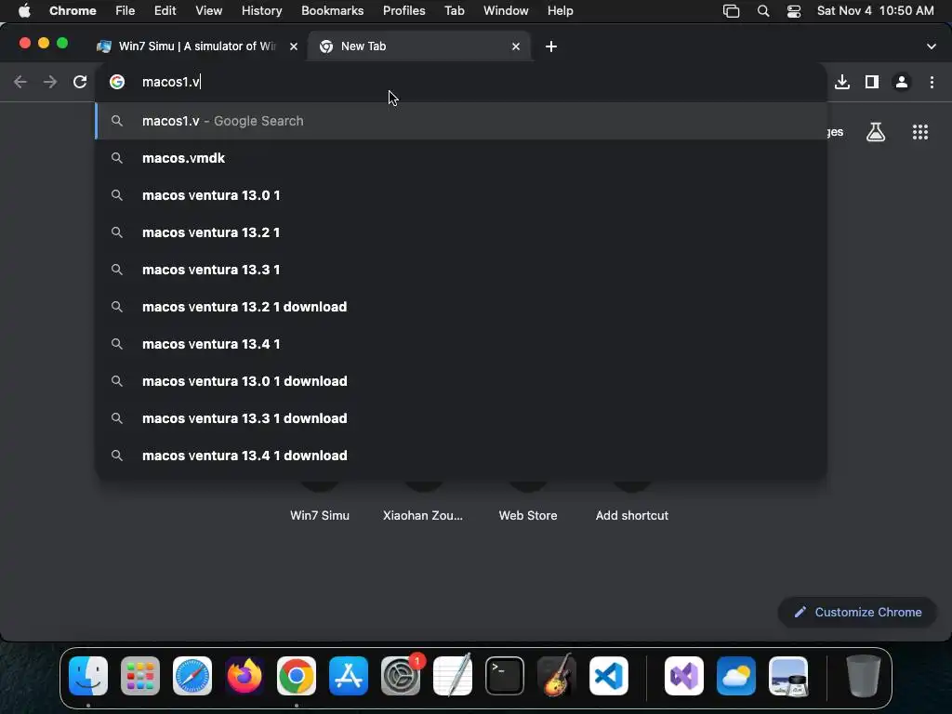Viewport: 952px width, 714px height.
Task: Click the address bar containing macos1.v
Action: [461, 82]
